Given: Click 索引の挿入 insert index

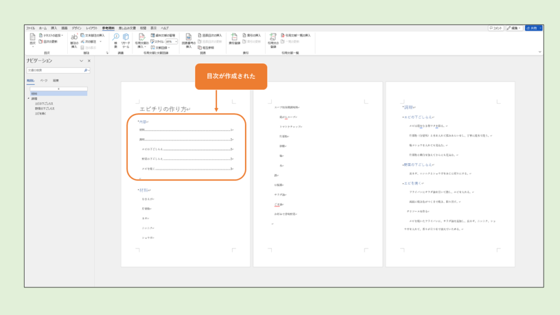Looking at the screenshot, I should [252, 36].
